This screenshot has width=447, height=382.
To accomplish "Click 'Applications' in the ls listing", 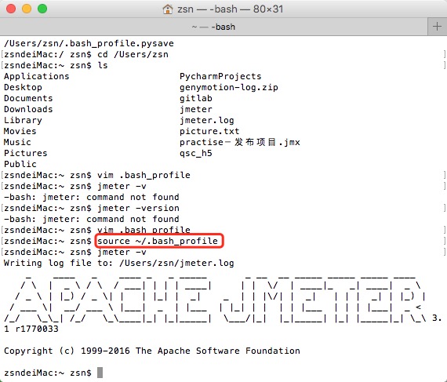I will point(37,76).
